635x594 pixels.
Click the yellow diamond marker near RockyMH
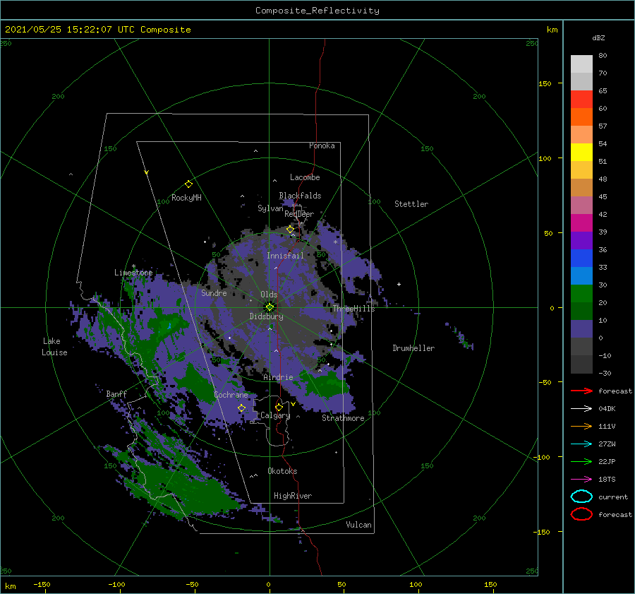[188, 184]
